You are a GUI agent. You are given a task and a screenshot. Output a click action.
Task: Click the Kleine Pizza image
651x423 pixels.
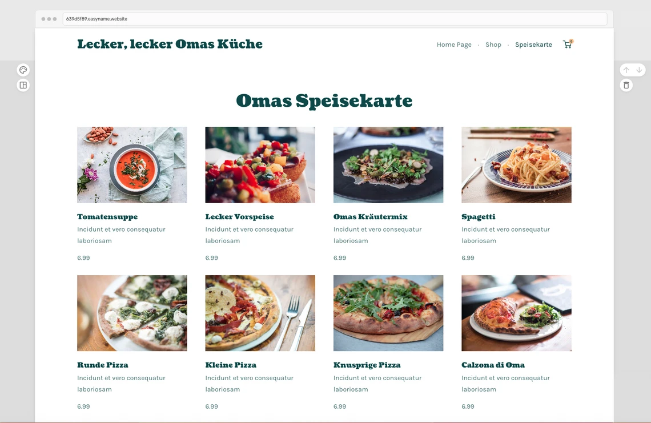point(260,313)
